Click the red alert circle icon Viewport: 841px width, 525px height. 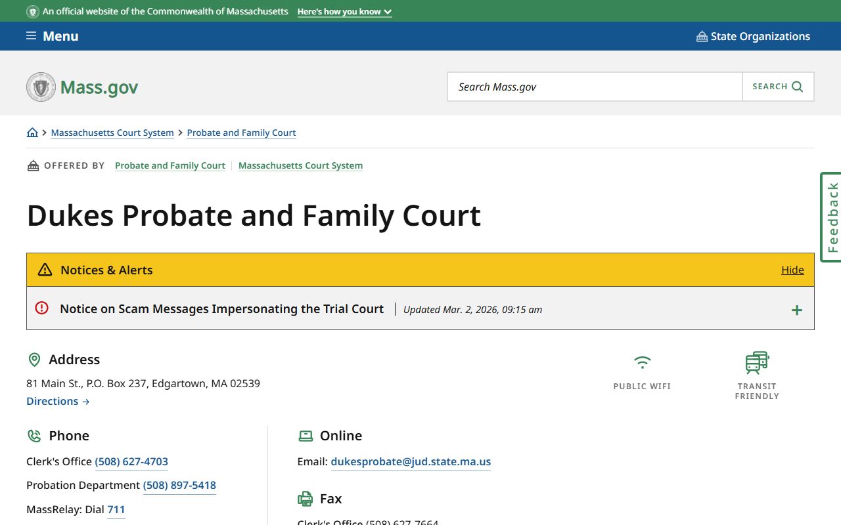coord(42,308)
